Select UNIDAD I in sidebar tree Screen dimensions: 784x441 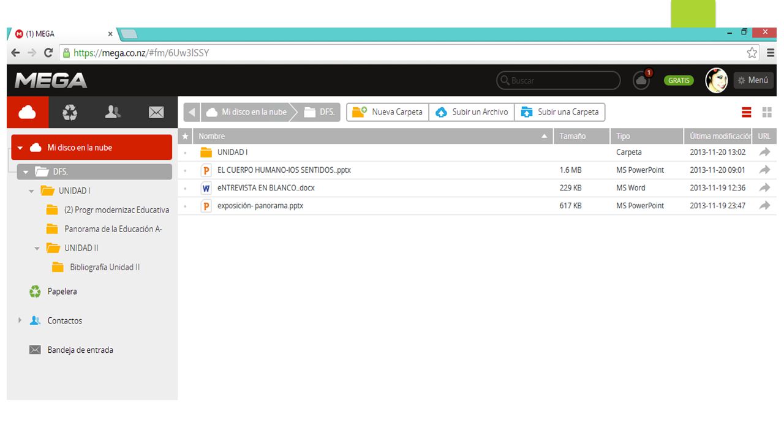(74, 191)
